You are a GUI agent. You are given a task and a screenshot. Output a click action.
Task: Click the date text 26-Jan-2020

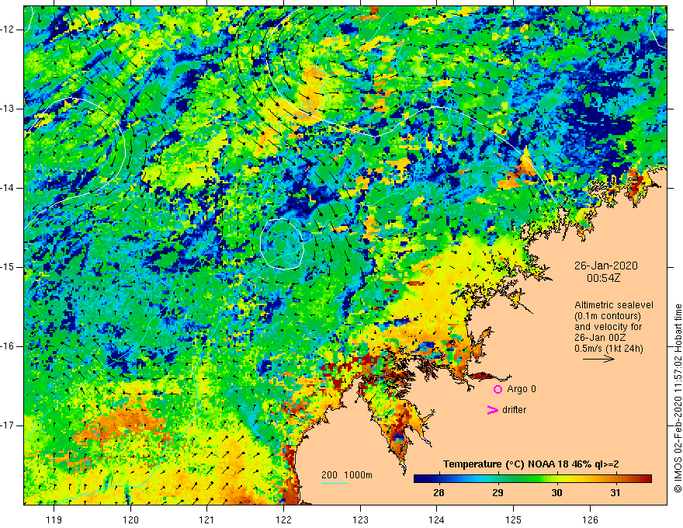click(x=606, y=266)
